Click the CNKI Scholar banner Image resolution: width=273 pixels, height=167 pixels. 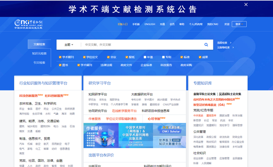169,129
